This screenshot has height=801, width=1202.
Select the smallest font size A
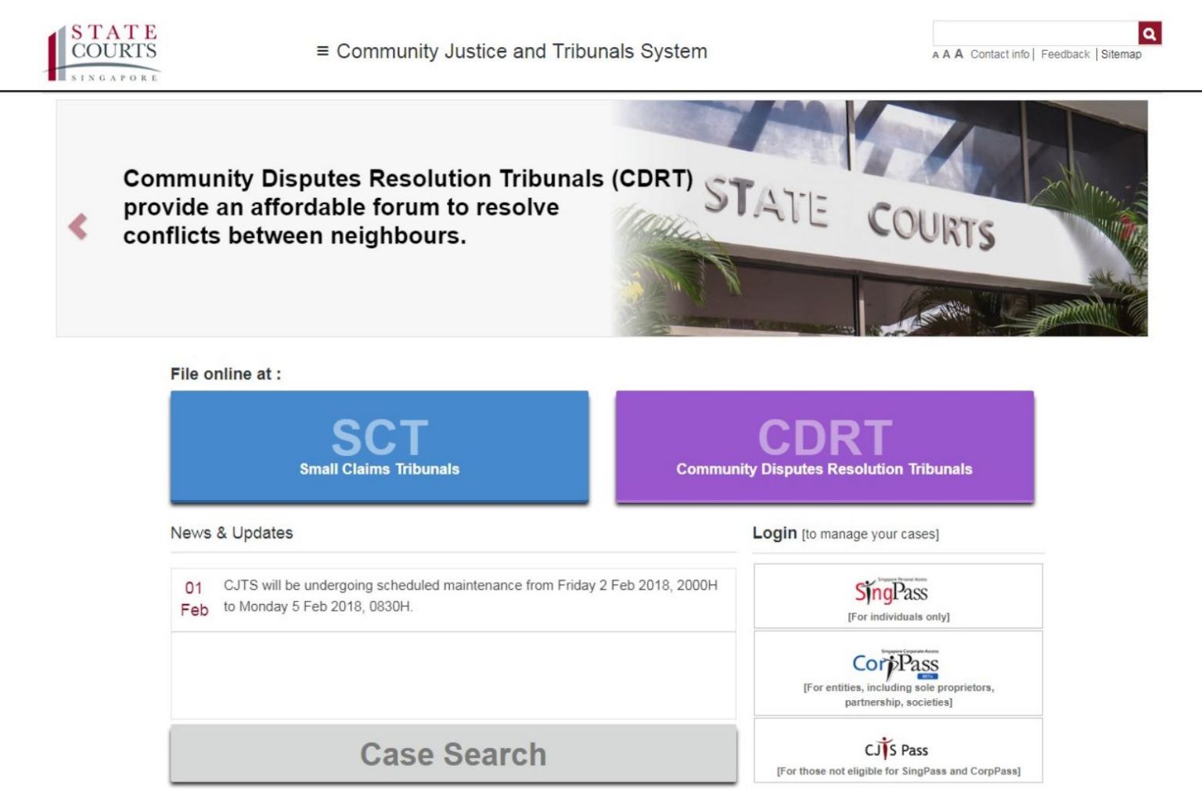[935, 56]
